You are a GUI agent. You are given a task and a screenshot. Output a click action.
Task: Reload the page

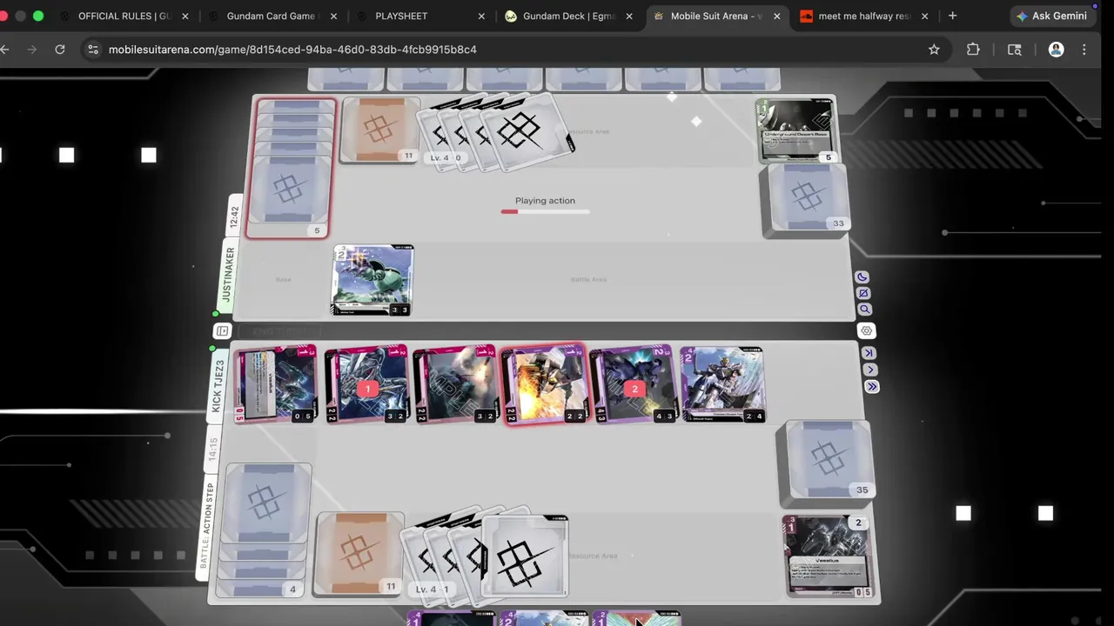[60, 50]
